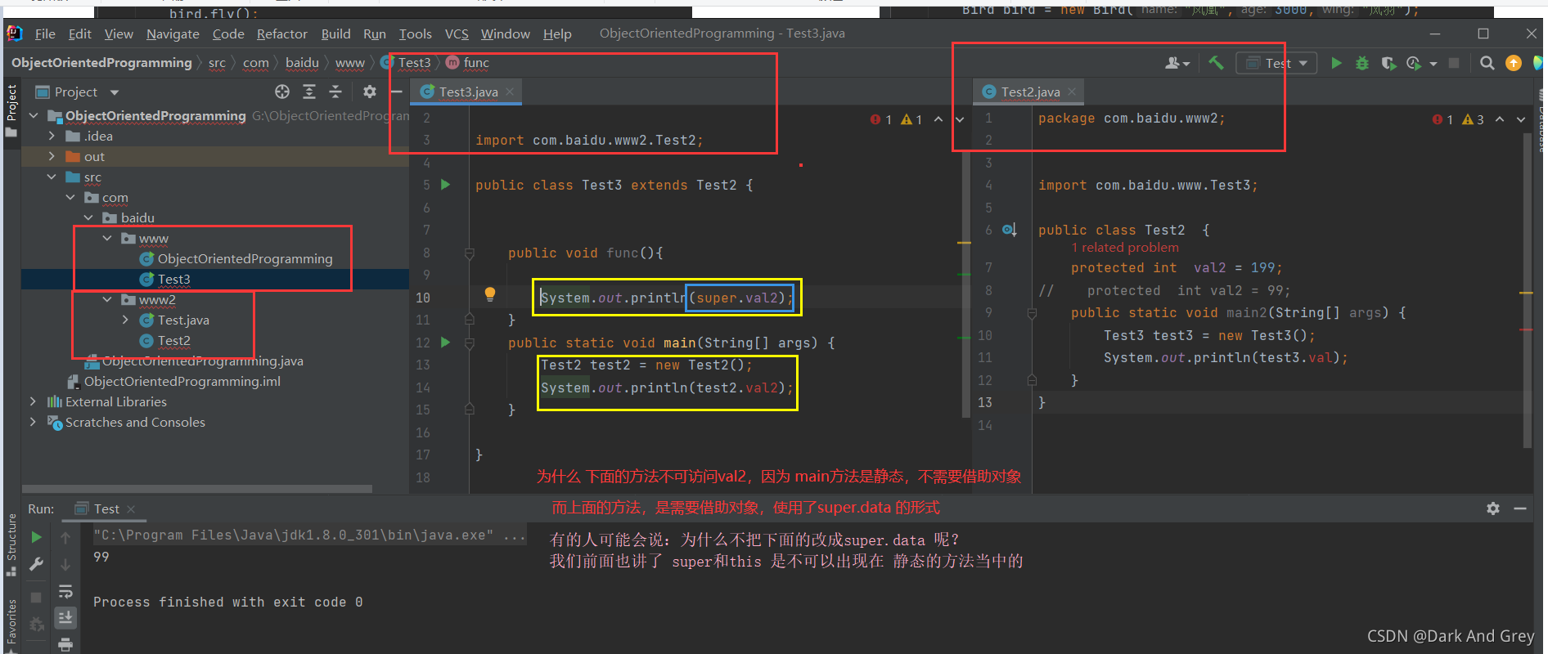Open the File menu

pos(45,34)
